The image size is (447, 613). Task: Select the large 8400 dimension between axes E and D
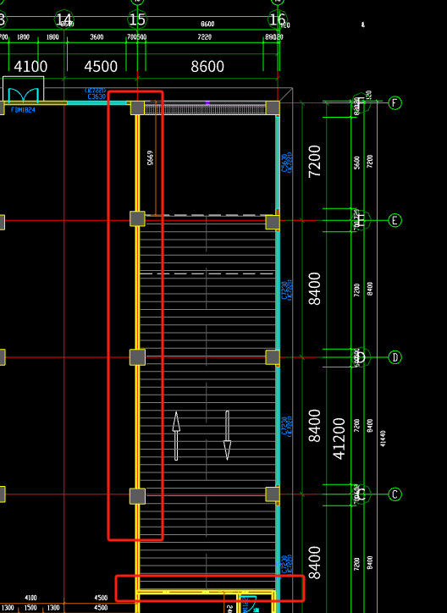click(x=315, y=289)
